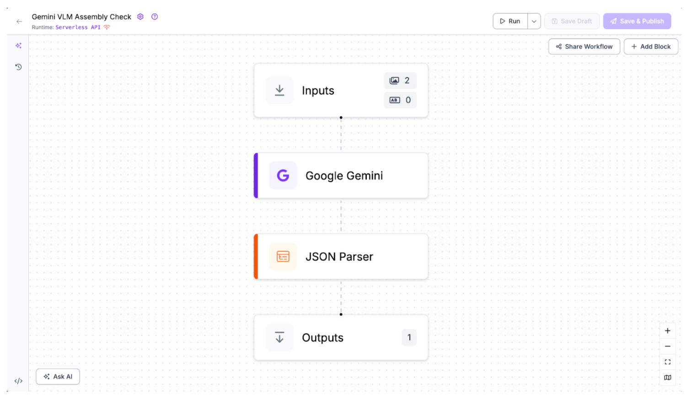This screenshot has height=399, width=687.
Task: Open version history sidebar icon
Action: 18,67
